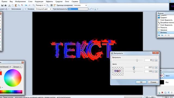This screenshot has height=98, width=174.
Task: Click the center position preview thumbnail
Action: (118, 71)
